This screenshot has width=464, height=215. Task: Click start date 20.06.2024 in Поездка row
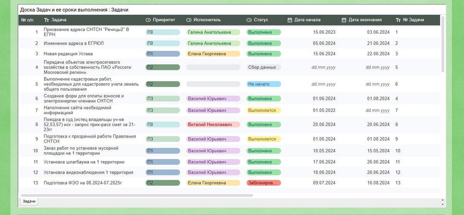coord(324,125)
